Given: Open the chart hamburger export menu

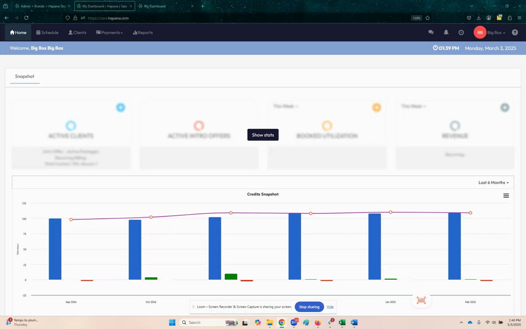Looking at the screenshot, I should (506, 196).
